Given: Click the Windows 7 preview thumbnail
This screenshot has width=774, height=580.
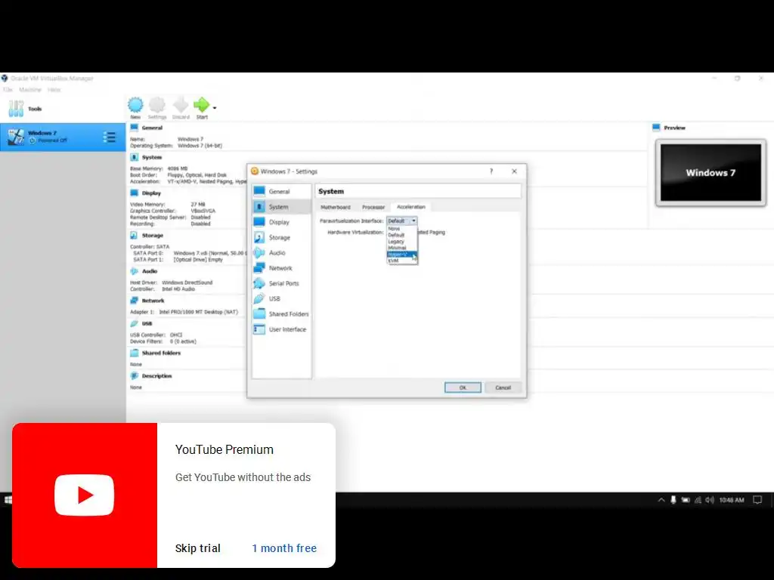Looking at the screenshot, I should (711, 173).
